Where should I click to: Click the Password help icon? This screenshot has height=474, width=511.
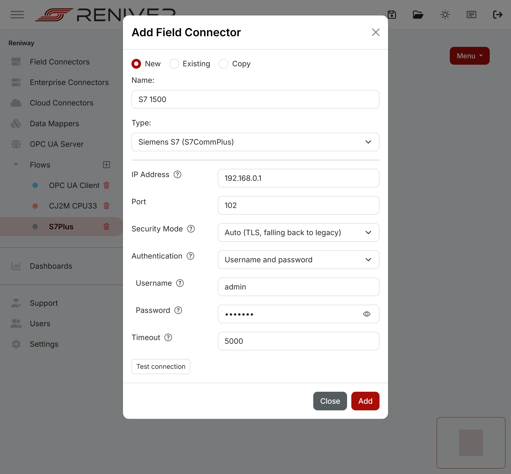click(x=178, y=310)
